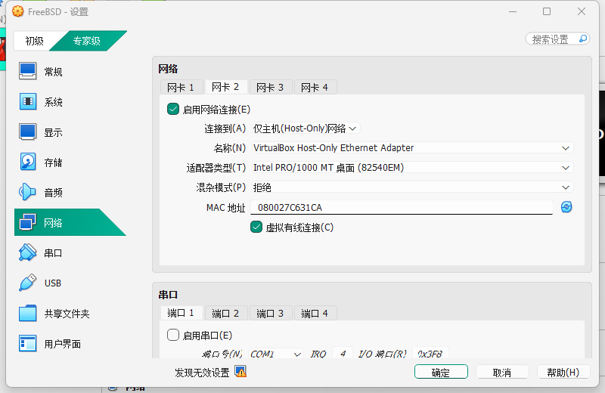Switch to 专家级 expert mode
The image size is (605, 393).
(x=87, y=41)
